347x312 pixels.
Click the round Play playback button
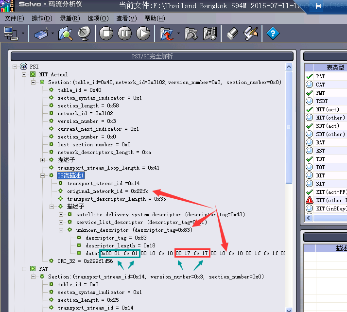143,34
